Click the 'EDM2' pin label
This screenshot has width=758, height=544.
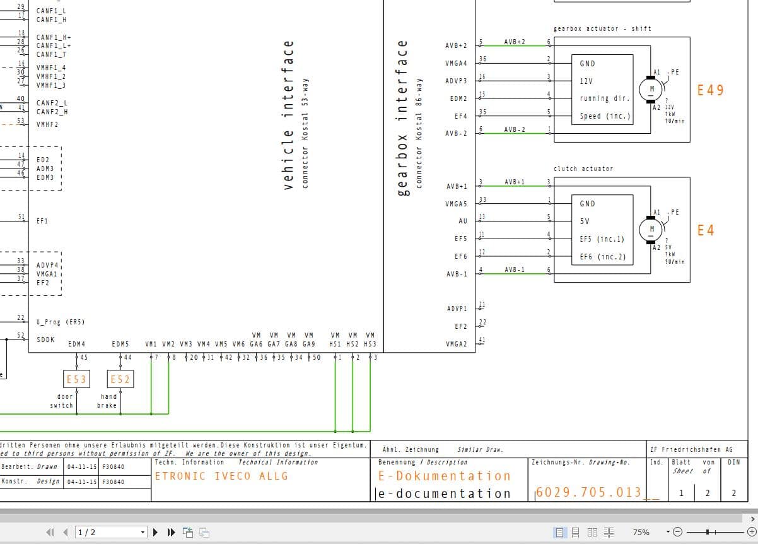[458, 98]
